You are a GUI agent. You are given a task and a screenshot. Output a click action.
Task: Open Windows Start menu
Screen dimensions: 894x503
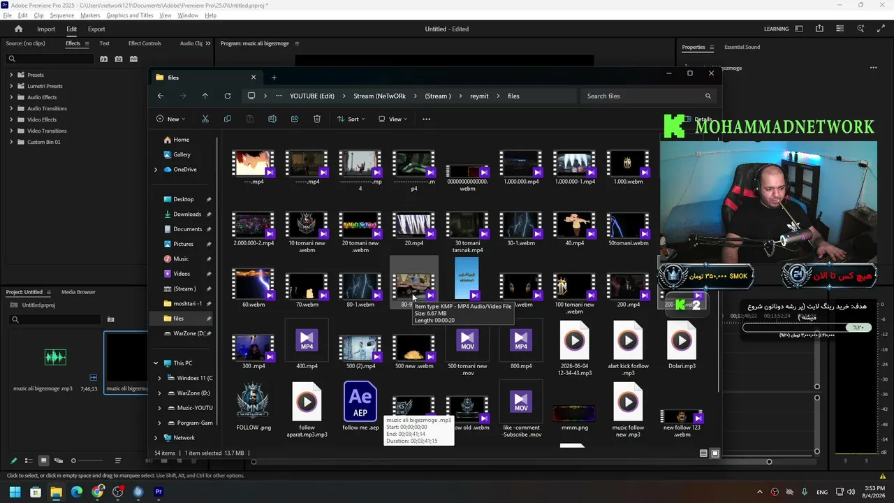[x=15, y=492]
